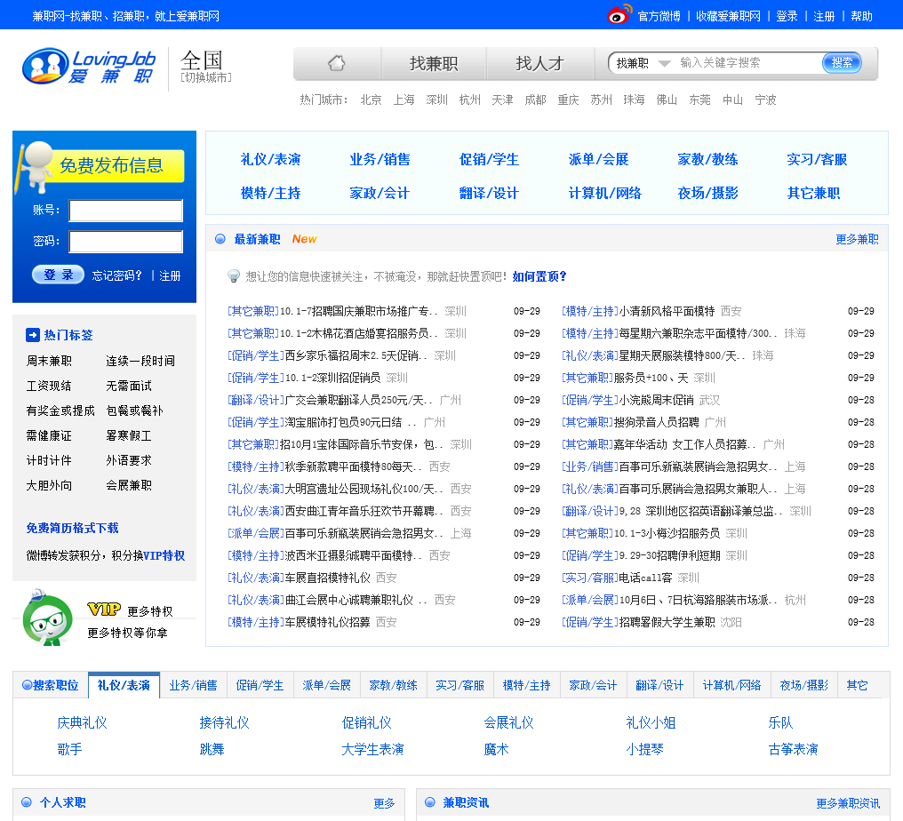Click the arrow icon beside 热门标签
903x821 pixels.
tap(33, 335)
